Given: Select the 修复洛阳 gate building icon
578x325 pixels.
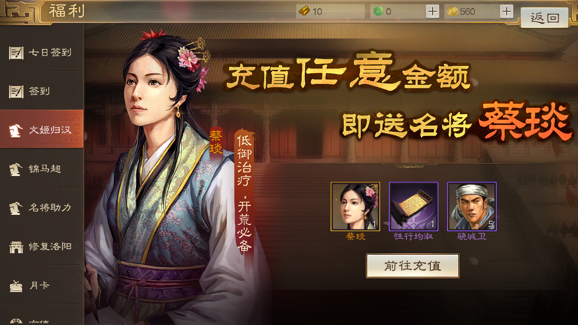Looking at the screenshot, I should tap(16, 247).
